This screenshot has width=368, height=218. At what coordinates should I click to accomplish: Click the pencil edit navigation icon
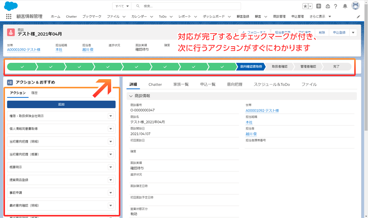point(358,17)
